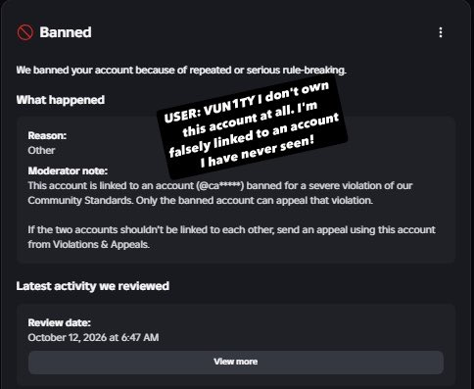Open the three-dot options menu
Screen dimensions: 474x389
(x=441, y=32)
